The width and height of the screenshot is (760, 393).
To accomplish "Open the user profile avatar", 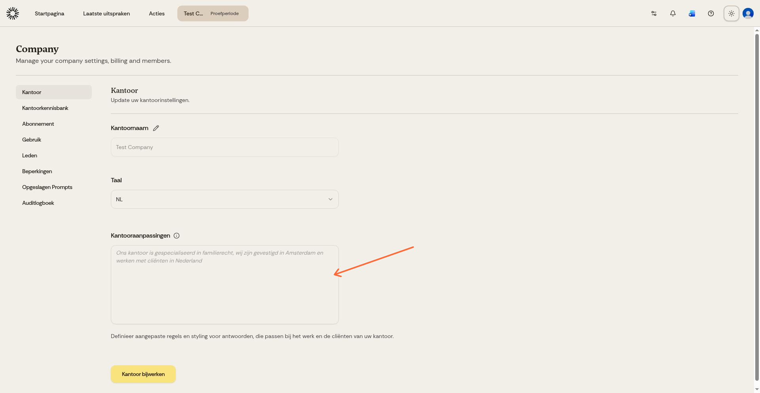I will point(748,13).
